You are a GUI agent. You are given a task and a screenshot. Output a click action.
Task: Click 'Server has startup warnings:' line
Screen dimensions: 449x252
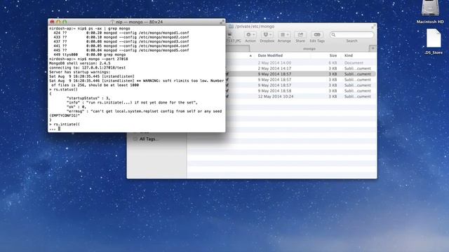point(79,72)
